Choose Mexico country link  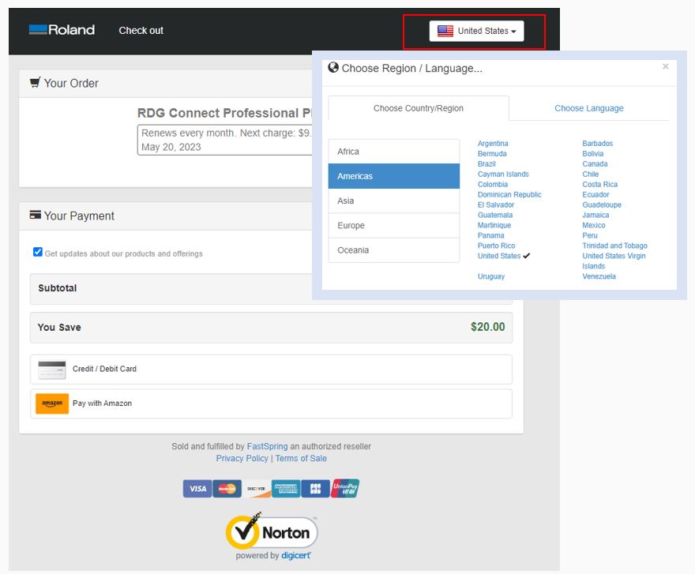[593, 225]
